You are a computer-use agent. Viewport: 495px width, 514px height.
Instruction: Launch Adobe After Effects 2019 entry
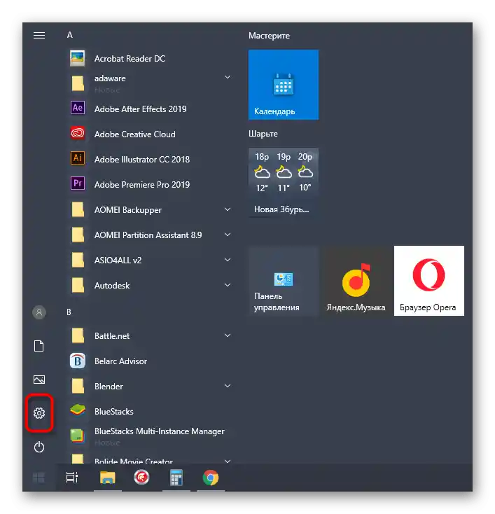click(x=140, y=109)
